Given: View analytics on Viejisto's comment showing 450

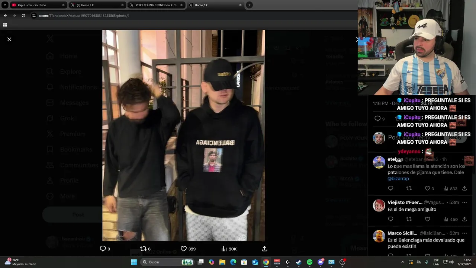Looking at the screenshot, I should click(x=450, y=219).
